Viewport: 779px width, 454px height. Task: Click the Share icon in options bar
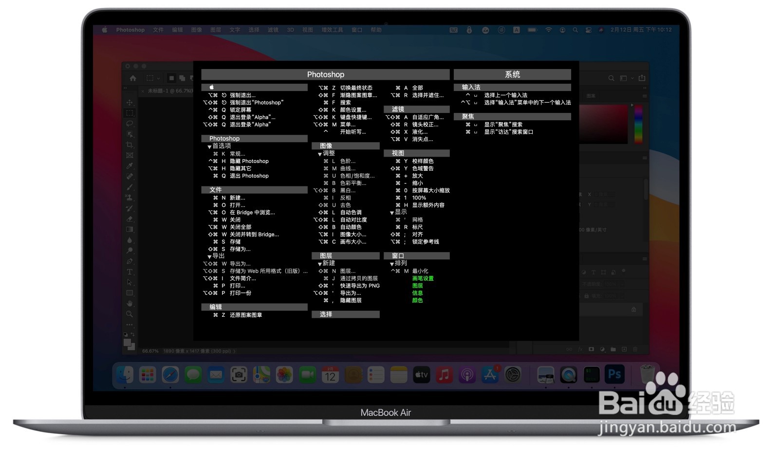click(x=642, y=78)
